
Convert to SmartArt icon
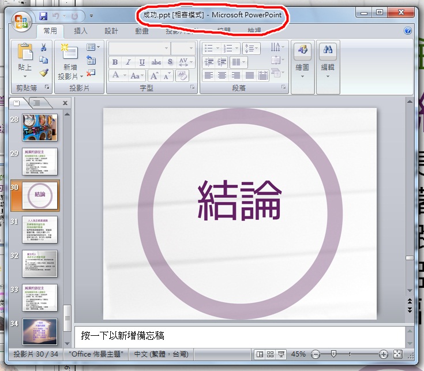[x=277, y=73]
